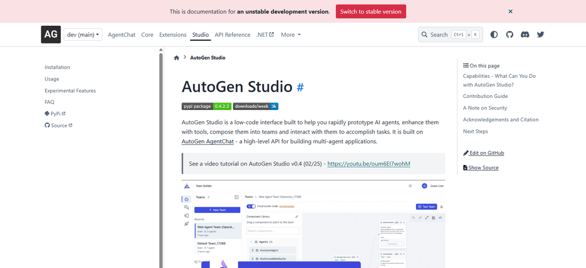This screenshot has height=268, width=586.
Task: Click redo icon in screenshot canvas toolbar
Action: click(x=420, y=218)
